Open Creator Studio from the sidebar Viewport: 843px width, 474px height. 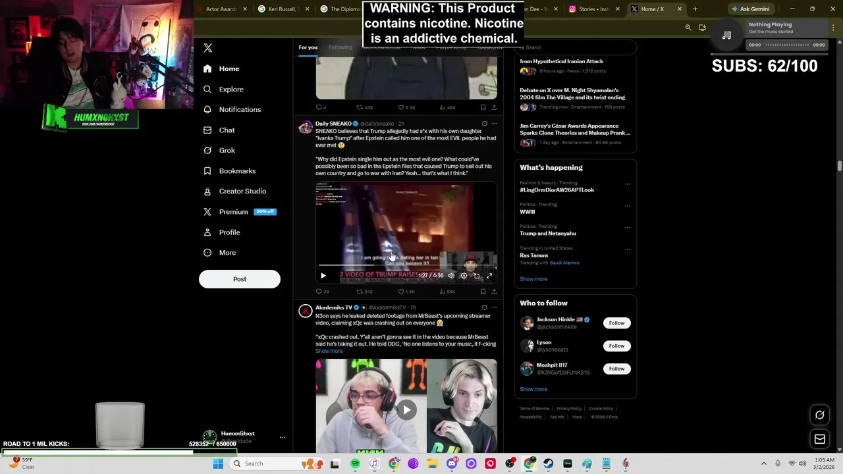(234, 191)
